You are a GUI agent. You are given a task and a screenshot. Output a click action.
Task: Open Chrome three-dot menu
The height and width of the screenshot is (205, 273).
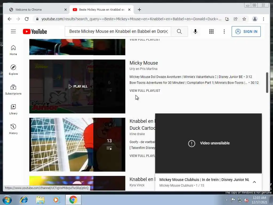[x=263, y=19]
